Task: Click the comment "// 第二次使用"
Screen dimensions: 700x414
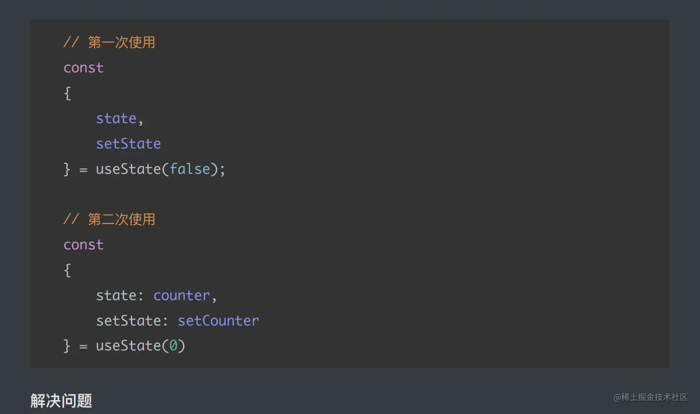Action: click(109, 219)
